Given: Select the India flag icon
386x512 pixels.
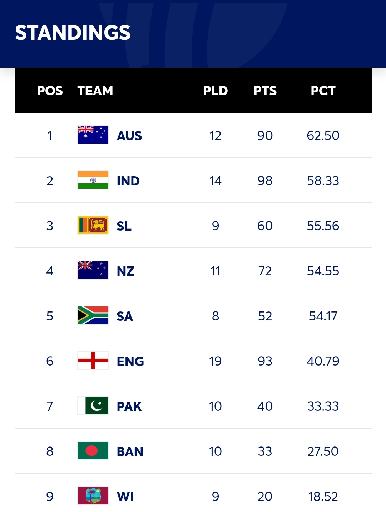Looking at the screenshot, I should coord(93,180).
